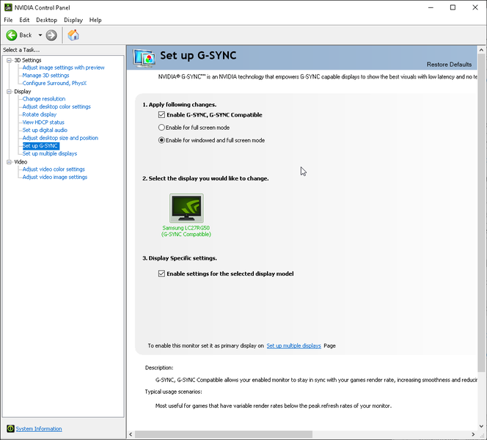Go to the Home page icon
Screen dimensions: 487x440
coord(73,35)
